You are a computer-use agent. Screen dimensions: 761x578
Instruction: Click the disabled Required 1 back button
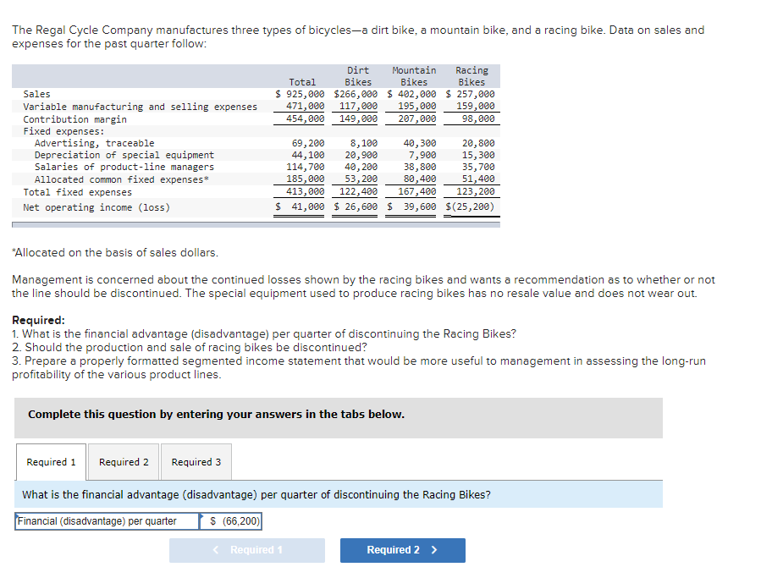coord(247,550)
